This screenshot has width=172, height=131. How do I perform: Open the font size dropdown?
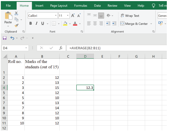68,16
